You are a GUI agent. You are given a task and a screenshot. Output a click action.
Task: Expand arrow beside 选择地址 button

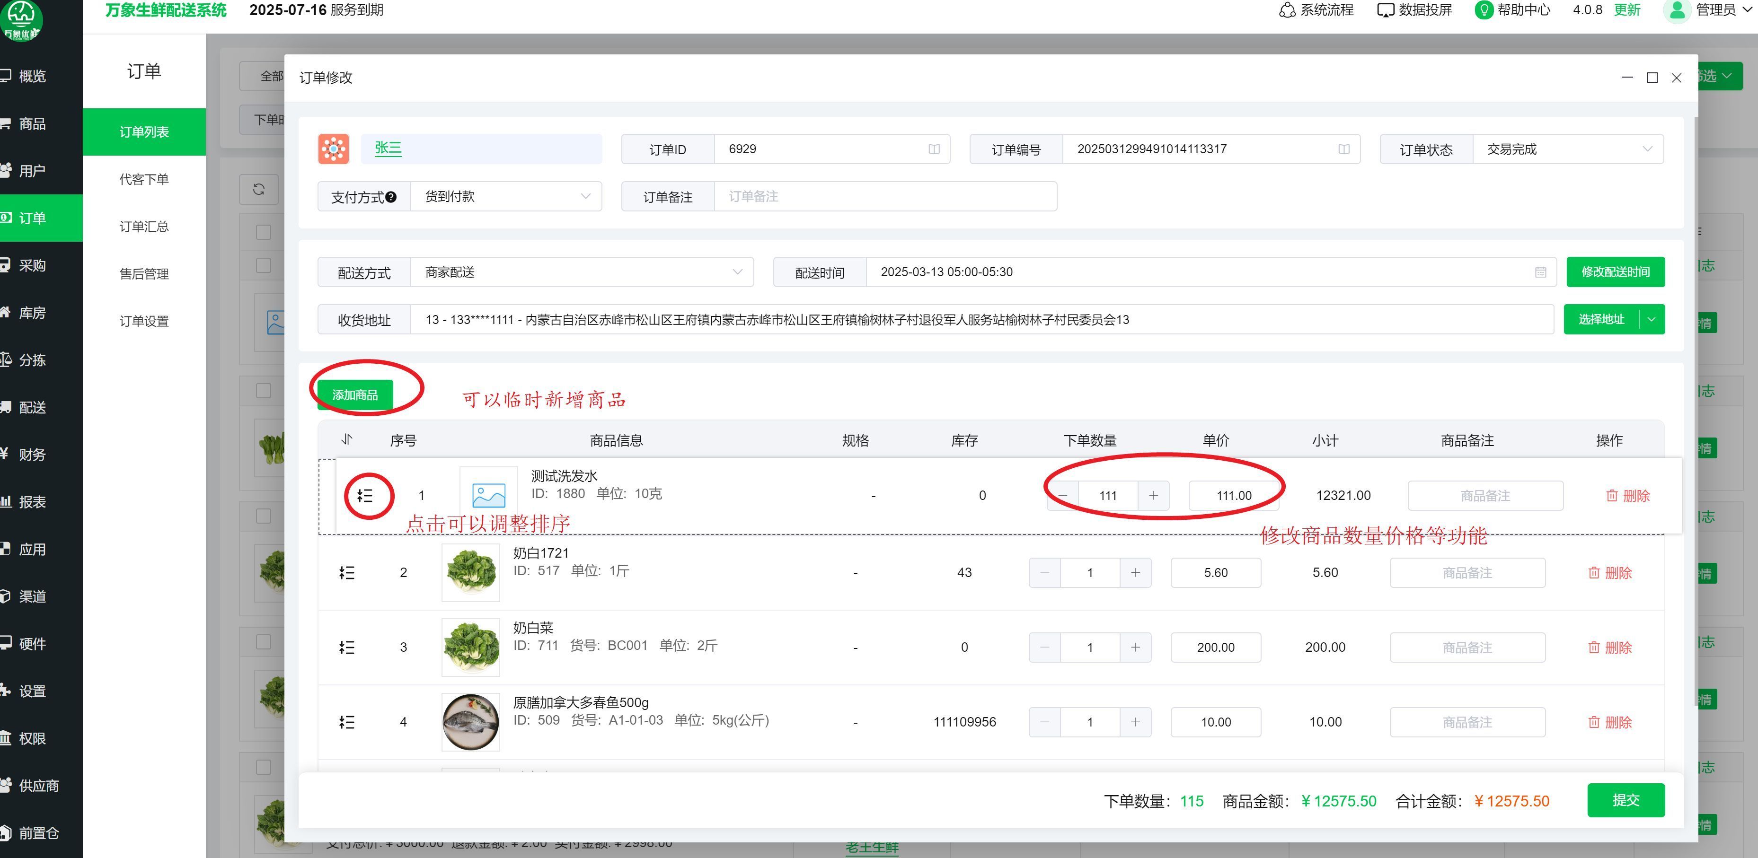(x=1652, y=320)
